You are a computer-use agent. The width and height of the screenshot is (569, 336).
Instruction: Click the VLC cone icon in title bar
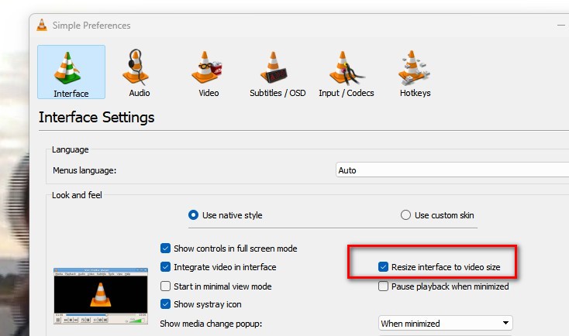[x=42, y=25]
